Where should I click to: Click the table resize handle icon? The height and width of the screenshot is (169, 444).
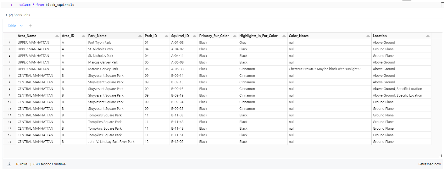[440, 156]
